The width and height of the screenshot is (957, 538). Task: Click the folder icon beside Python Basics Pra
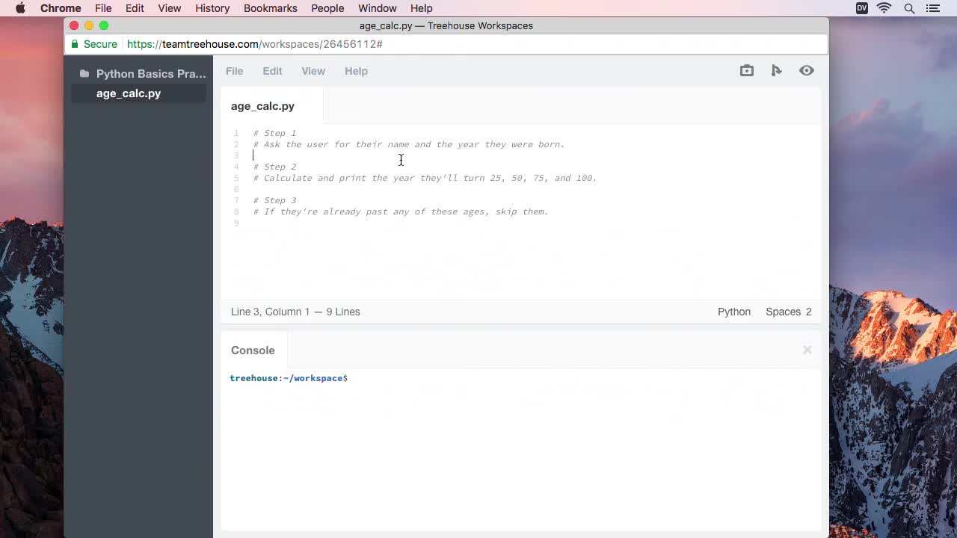83,74
